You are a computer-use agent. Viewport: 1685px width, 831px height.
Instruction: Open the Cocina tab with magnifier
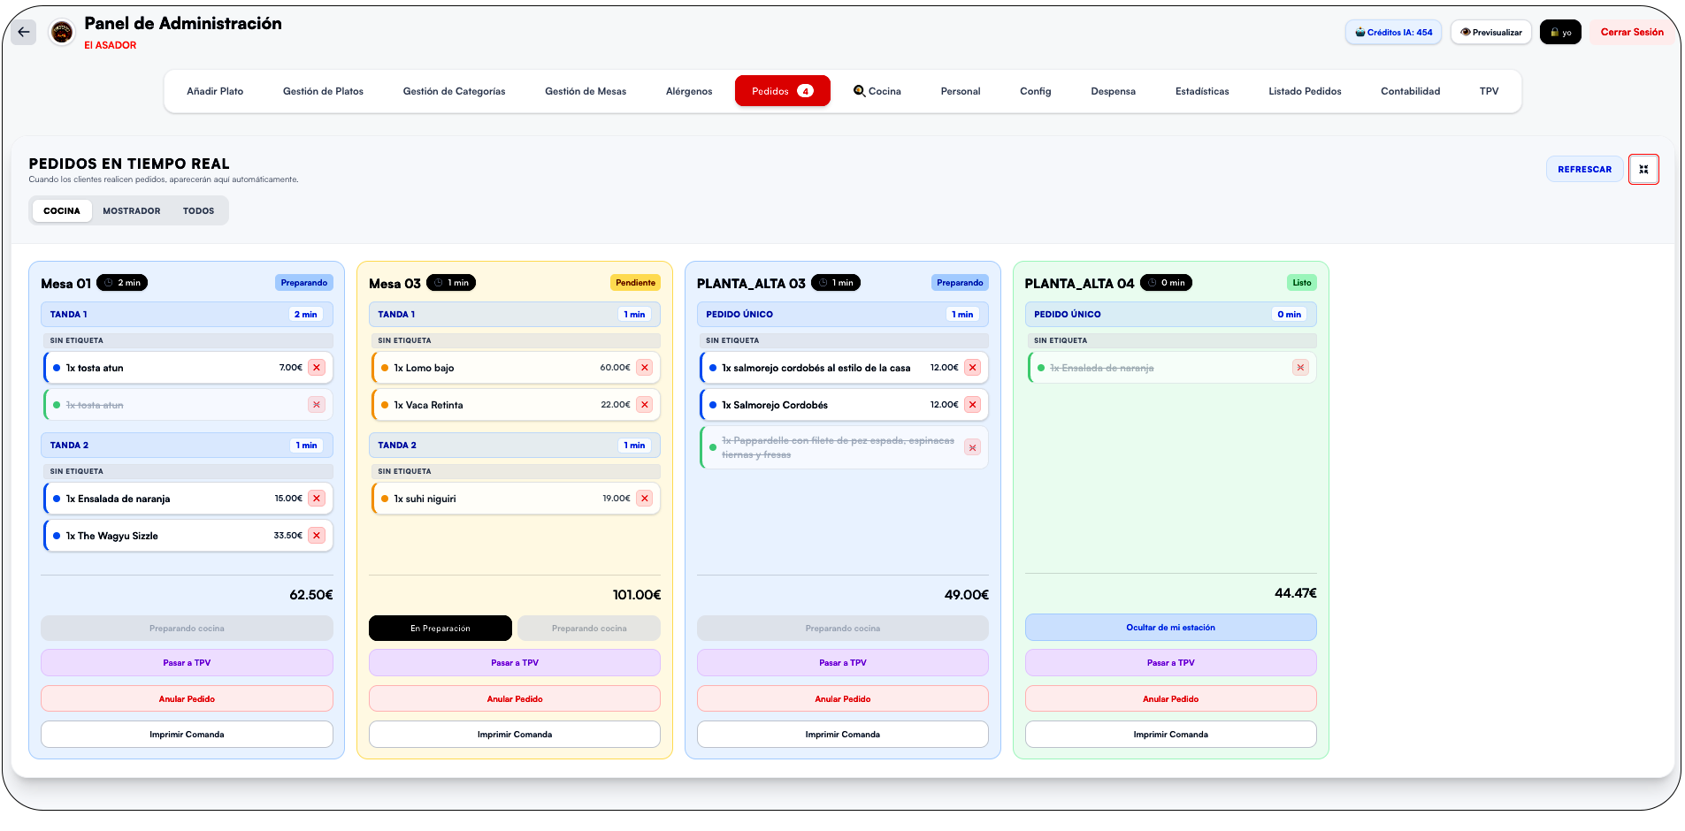coord(877,91)
